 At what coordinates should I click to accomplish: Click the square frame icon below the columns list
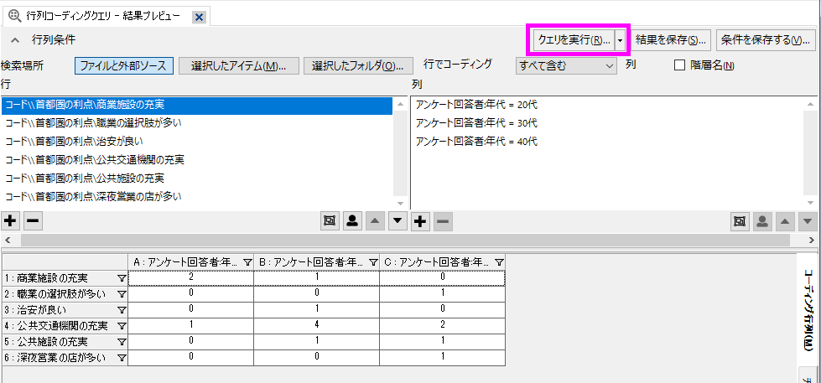[740, 221]
